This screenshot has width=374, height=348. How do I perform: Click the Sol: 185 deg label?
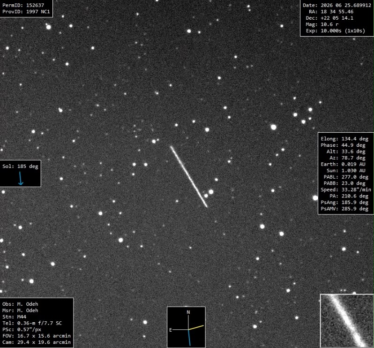[20, 166]
